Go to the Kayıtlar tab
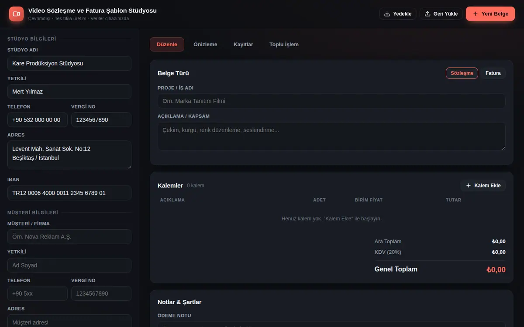Viewport: 524px width, 327px height. [x=243, y=44]
